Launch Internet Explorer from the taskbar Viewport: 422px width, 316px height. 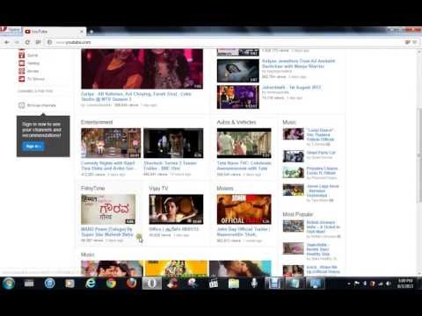coord(91,284)
